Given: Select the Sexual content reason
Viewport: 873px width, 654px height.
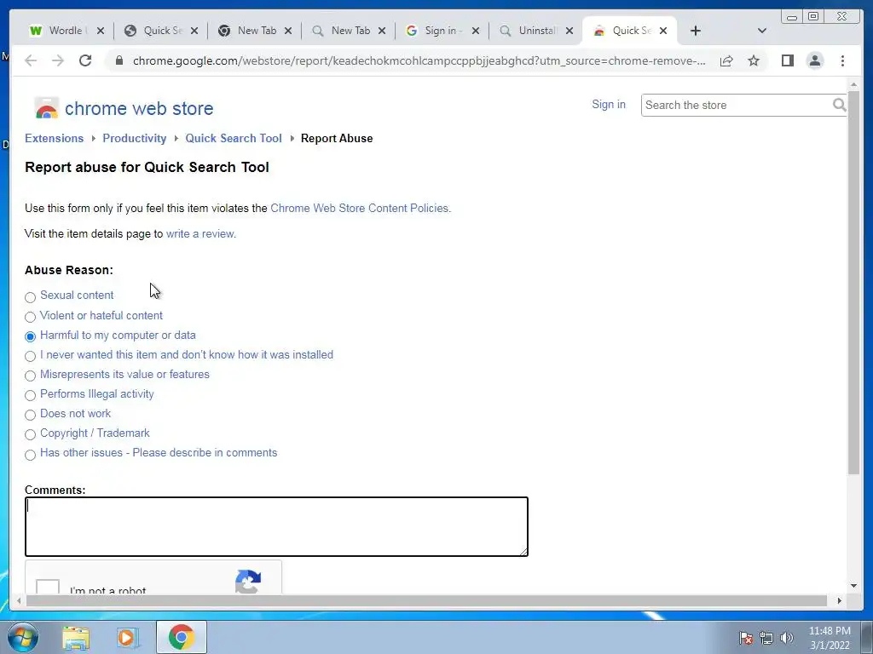Looking at the screenshot, I should (30, 297).
